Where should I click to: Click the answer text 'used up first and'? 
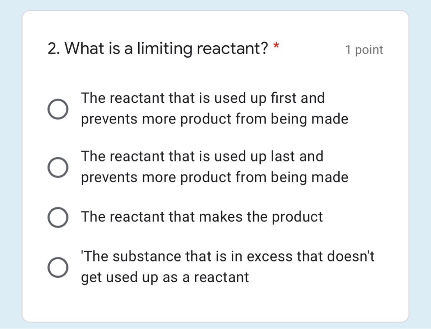tap(202, 98)
